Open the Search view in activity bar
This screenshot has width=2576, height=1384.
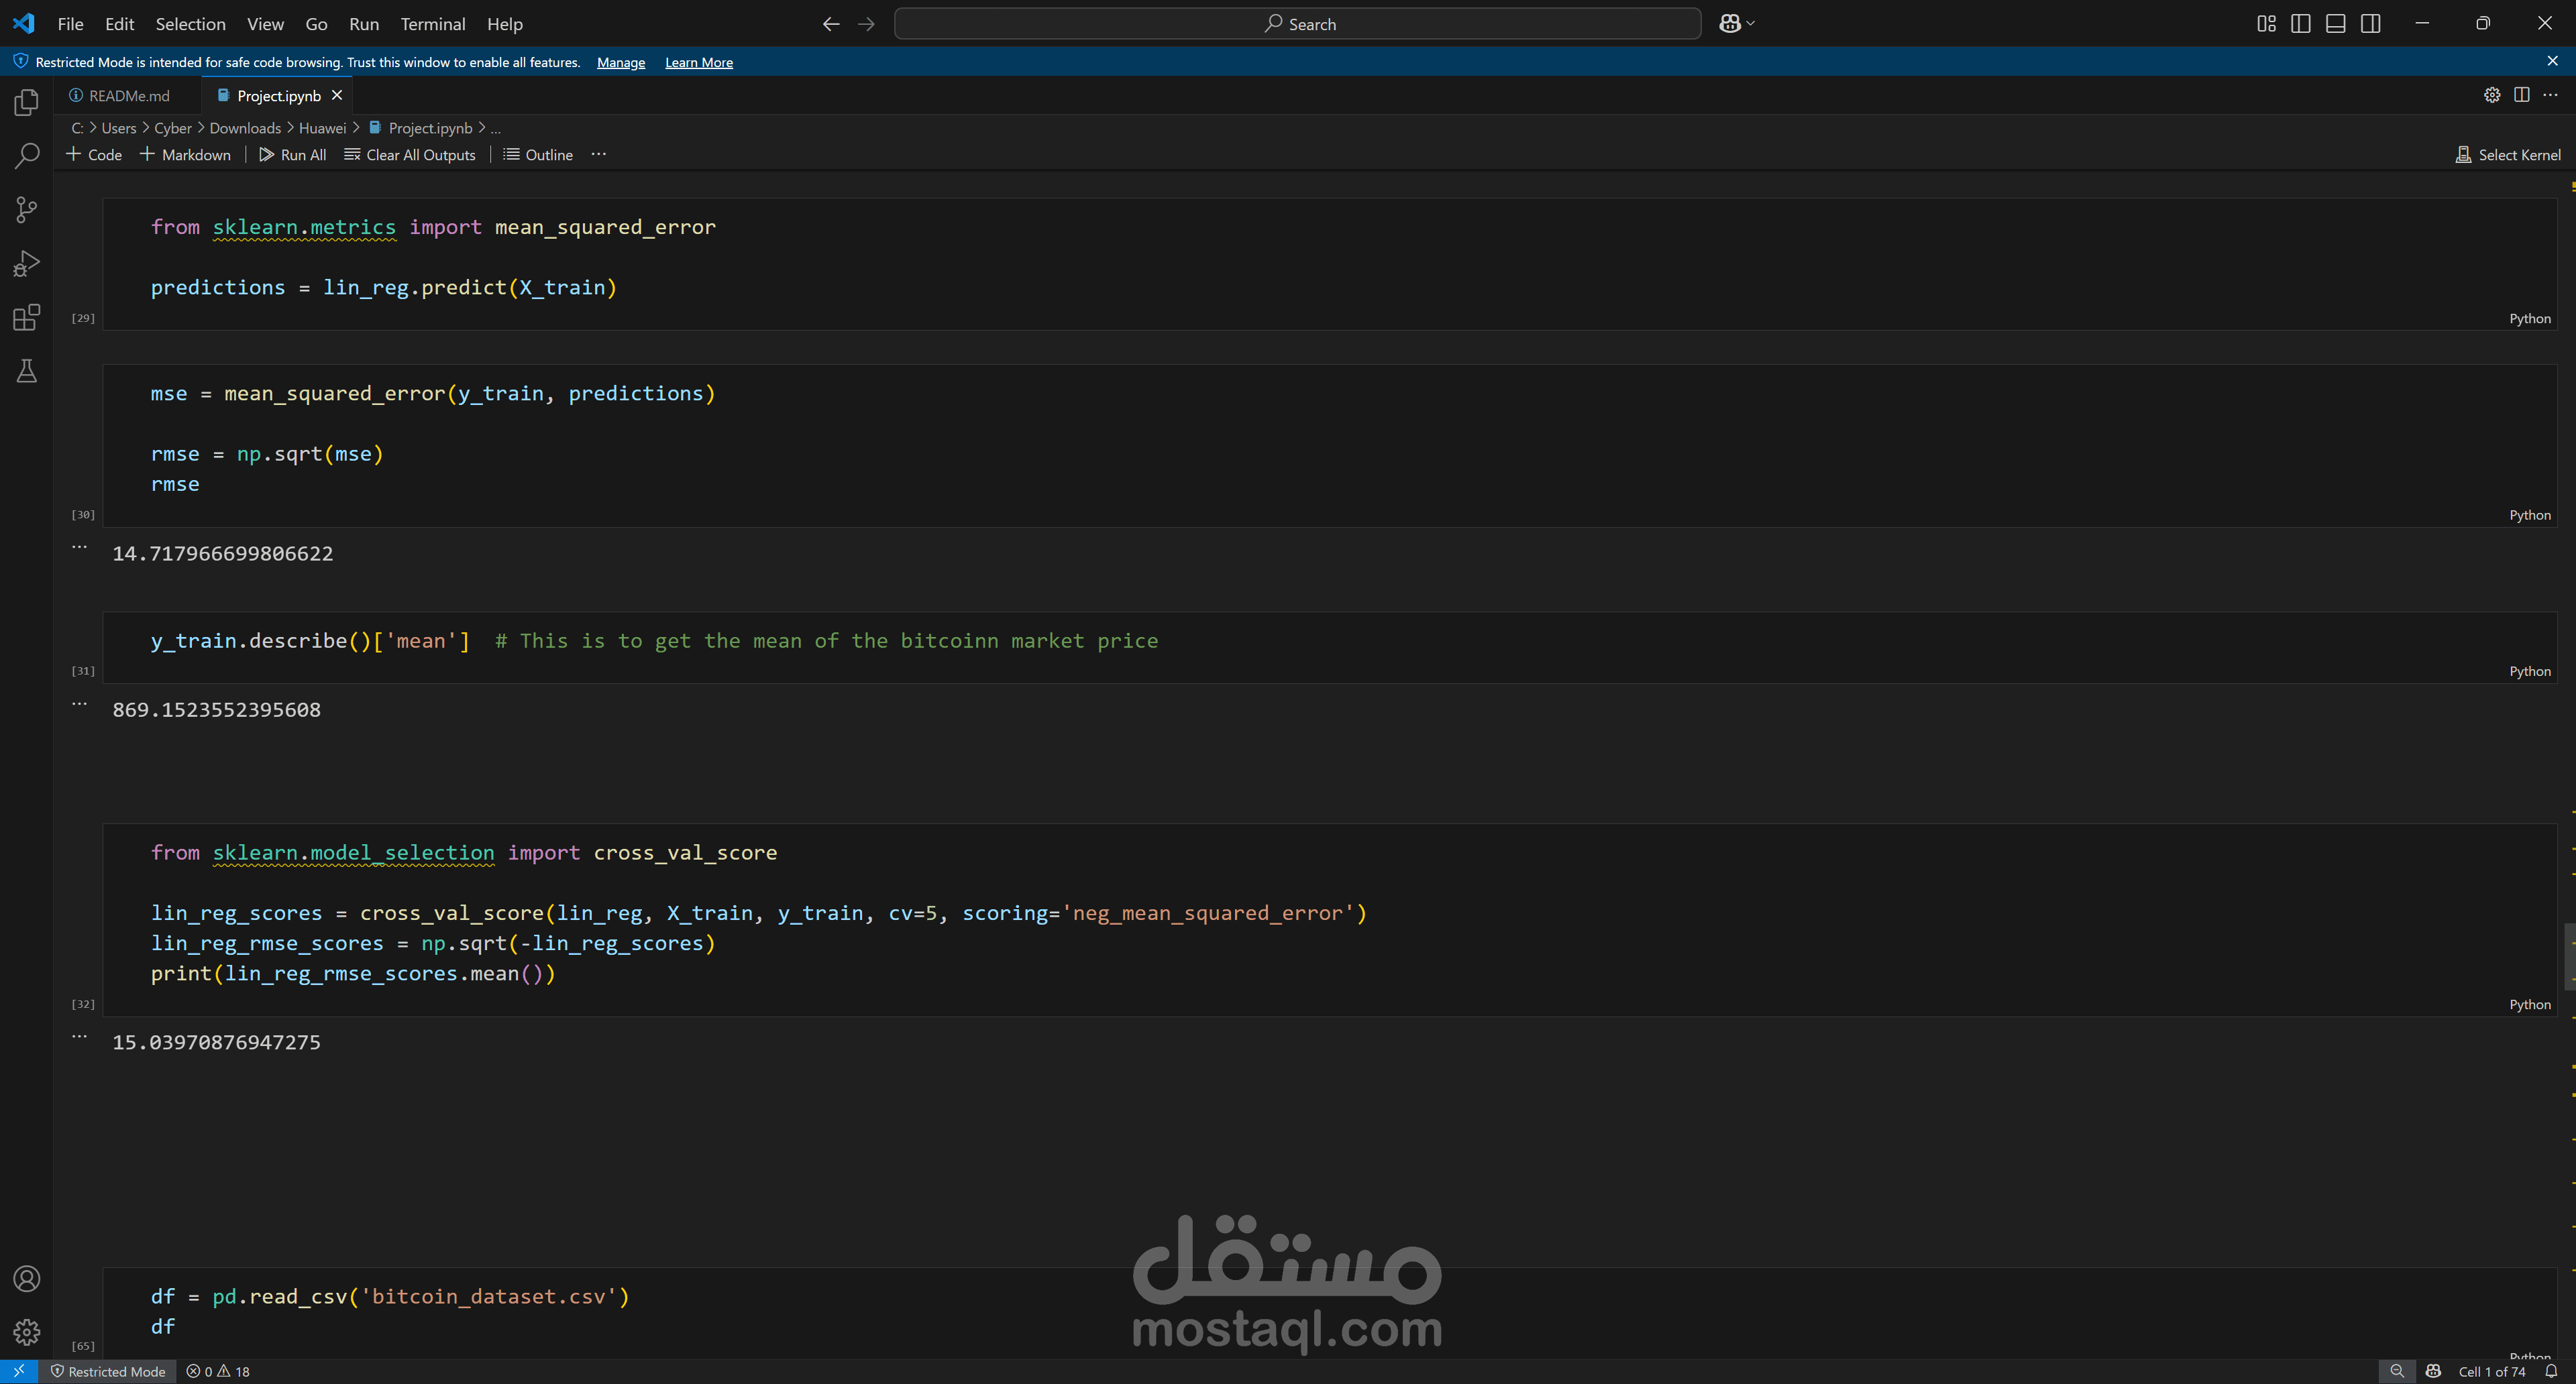(x=27, y=156)
